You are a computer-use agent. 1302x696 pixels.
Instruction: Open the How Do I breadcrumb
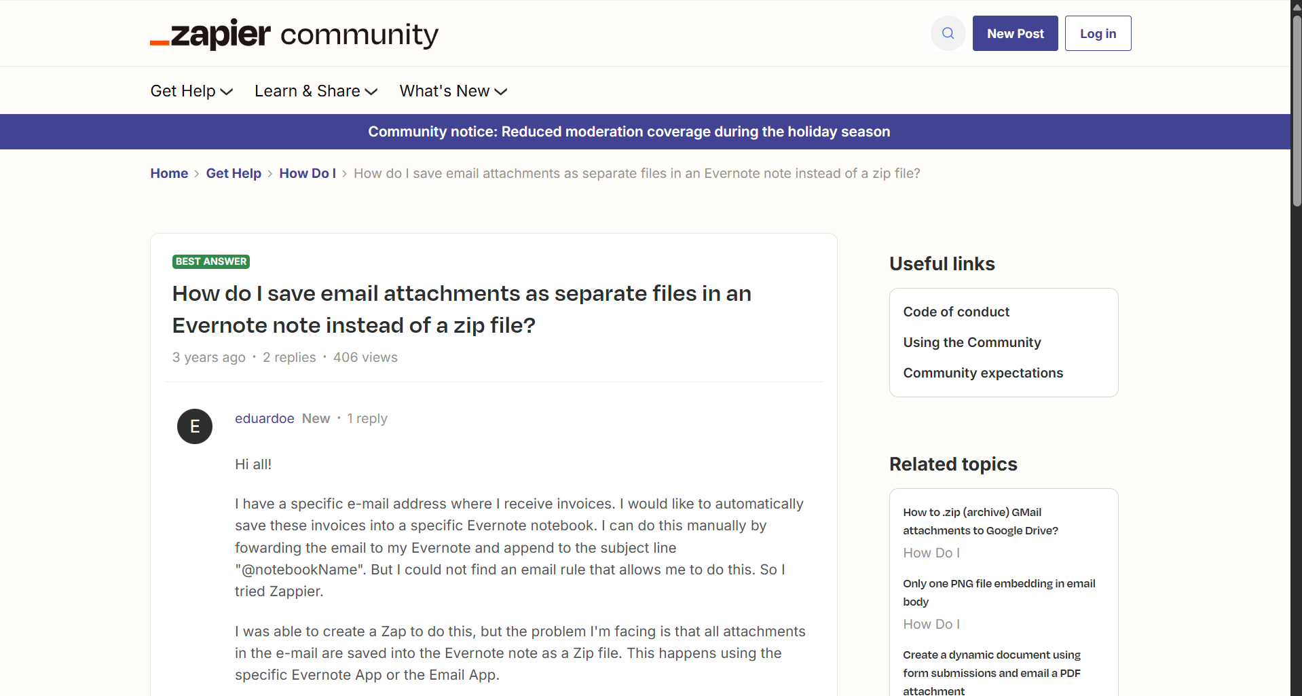tap(307, 173)
